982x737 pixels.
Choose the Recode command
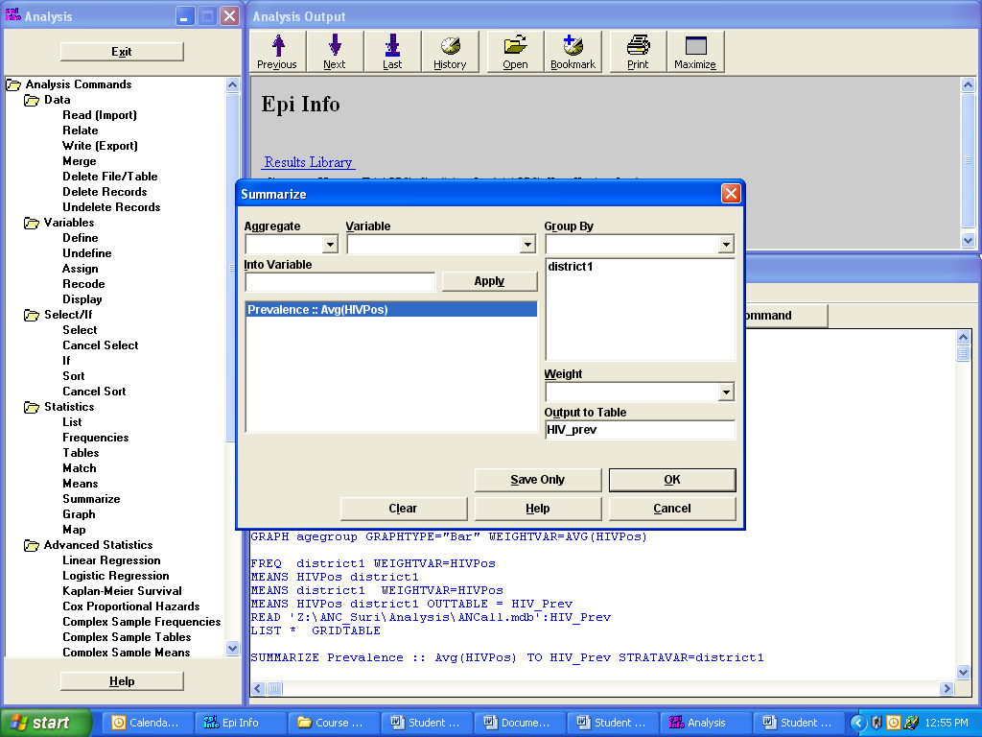click(x=83, y=284)
